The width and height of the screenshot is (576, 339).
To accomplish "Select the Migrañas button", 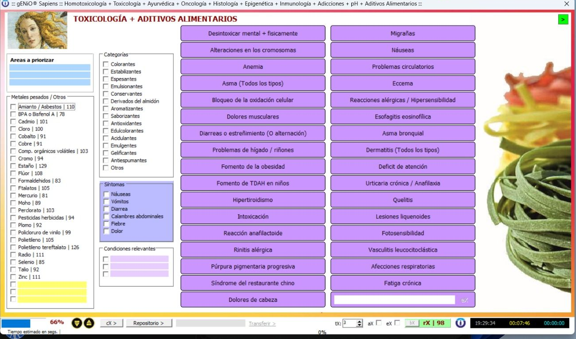I will (403, 33).
